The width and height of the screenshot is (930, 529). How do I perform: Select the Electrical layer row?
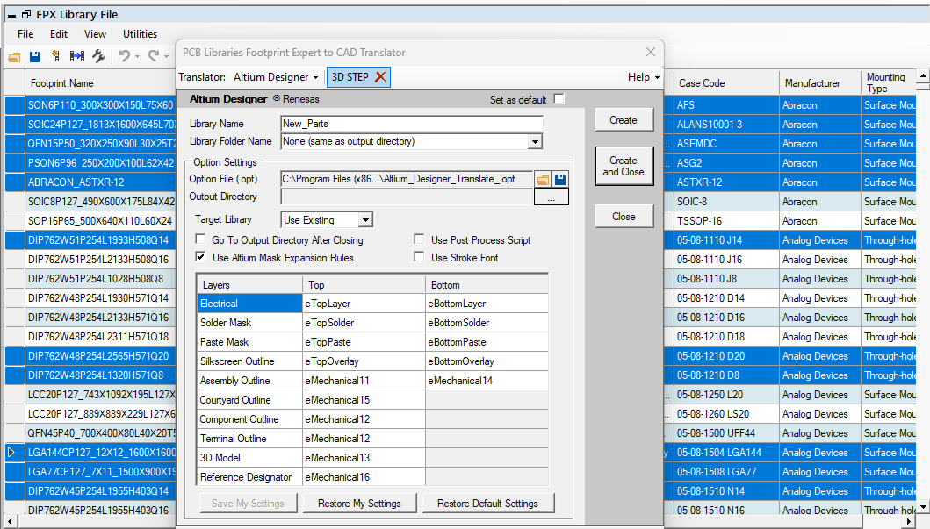[249, 304]
